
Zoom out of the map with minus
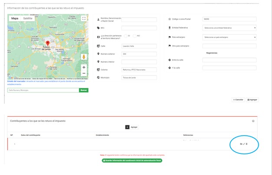(84, 73)
